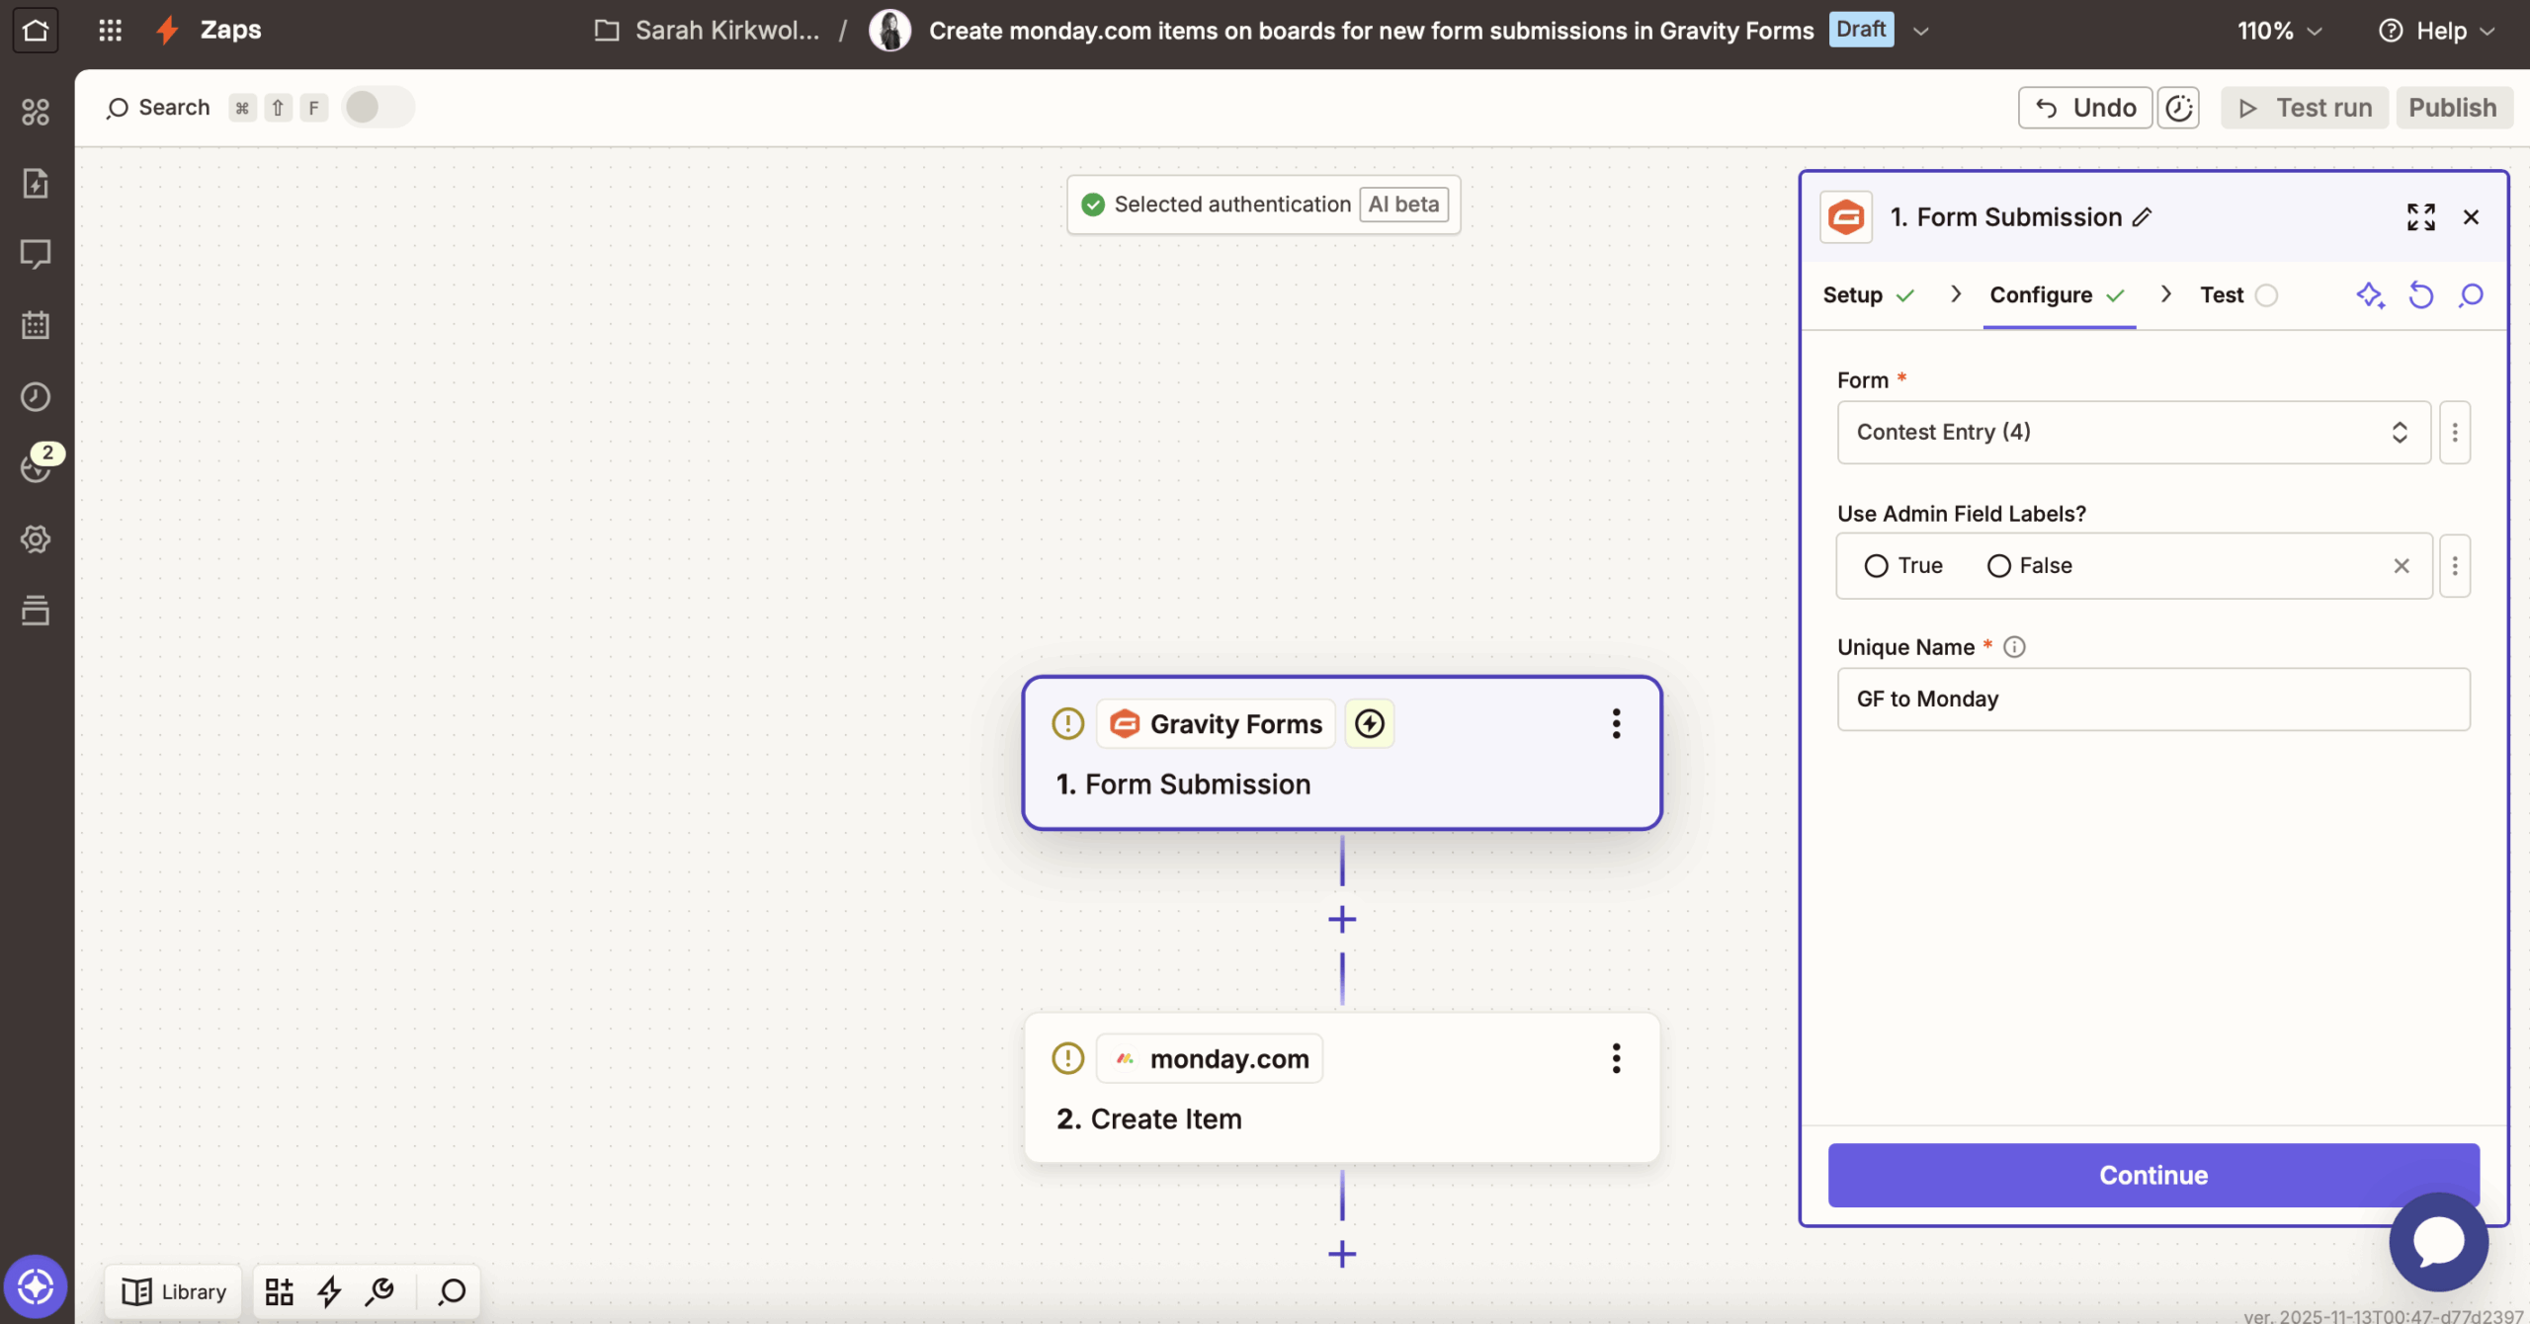The height and width of the screenshot is (1324, 2530).
Task: Click the Test run control in the top bar
Action: point(2303,107)
